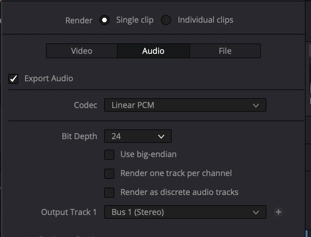The height and width of the screenshot is (237, 311).
Task: Click the Audio tab
Action: coord(153,51)
